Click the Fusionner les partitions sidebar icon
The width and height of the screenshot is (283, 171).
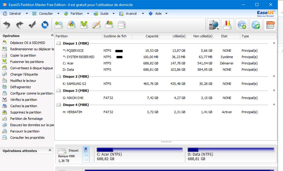click(x=5, y=62)
